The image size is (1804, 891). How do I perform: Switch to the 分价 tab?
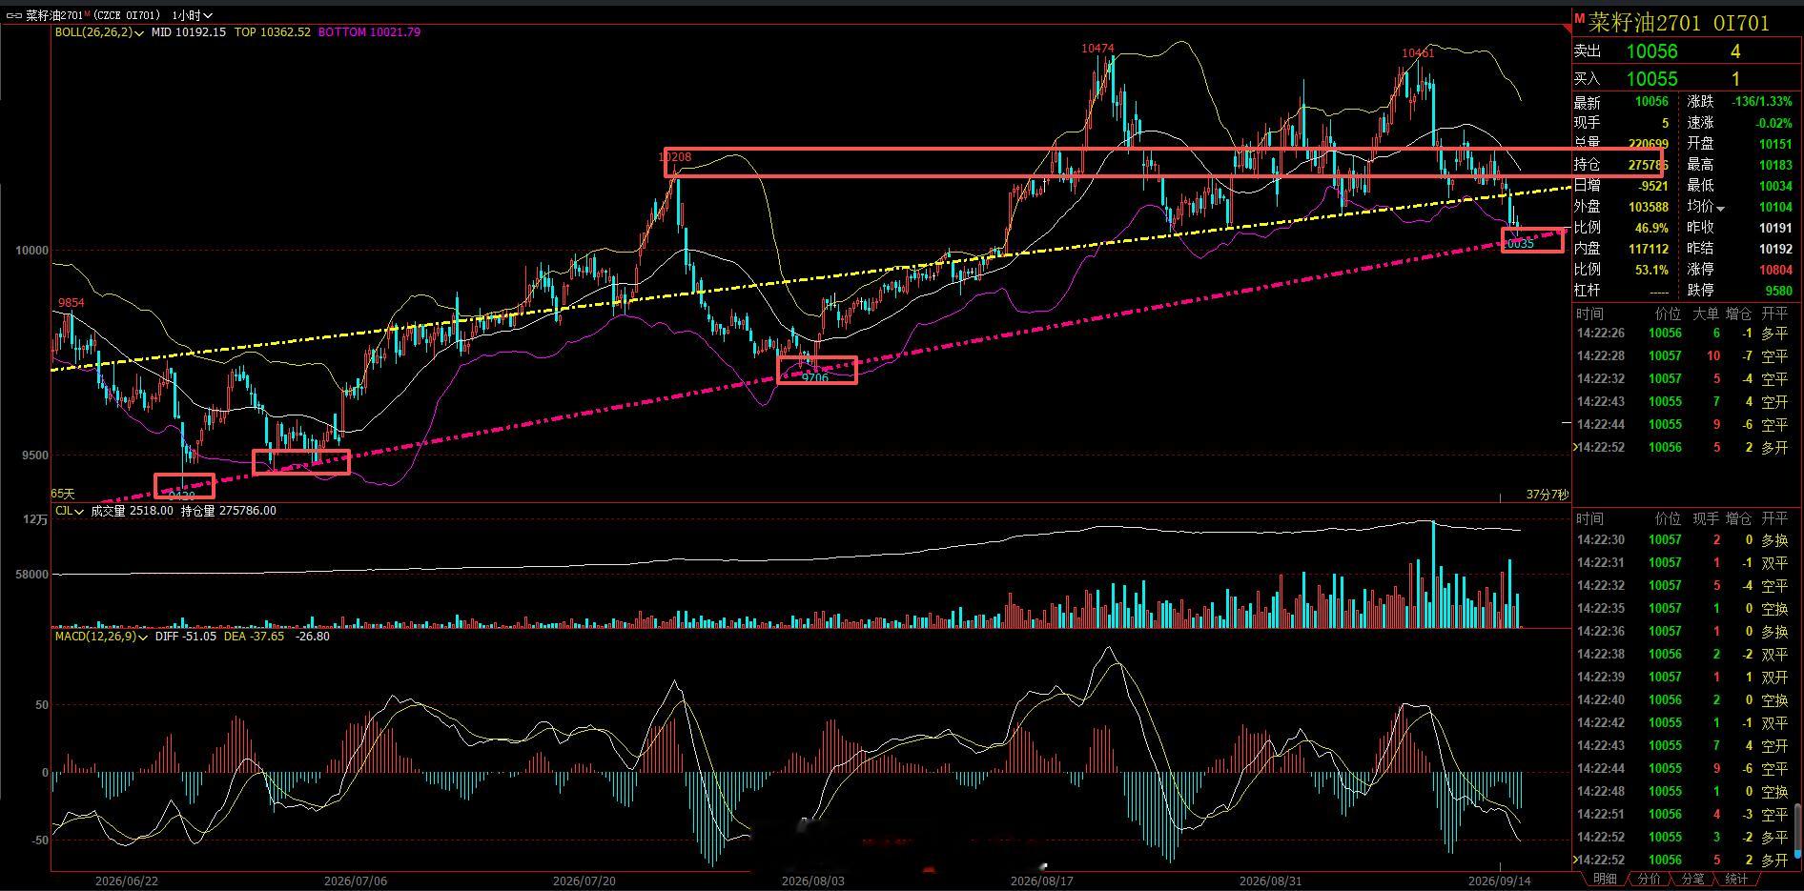(x=1649, y=879)
